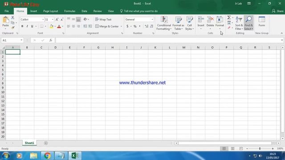Open the Fill Color dropdown arrow
This screenshot has height=160, width=285.
pos(55,27)
